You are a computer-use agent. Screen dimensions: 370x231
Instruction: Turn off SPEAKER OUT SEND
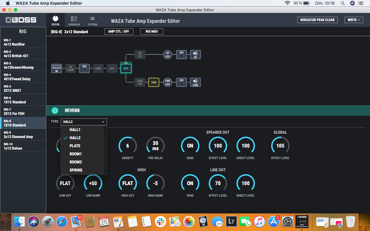190,146
